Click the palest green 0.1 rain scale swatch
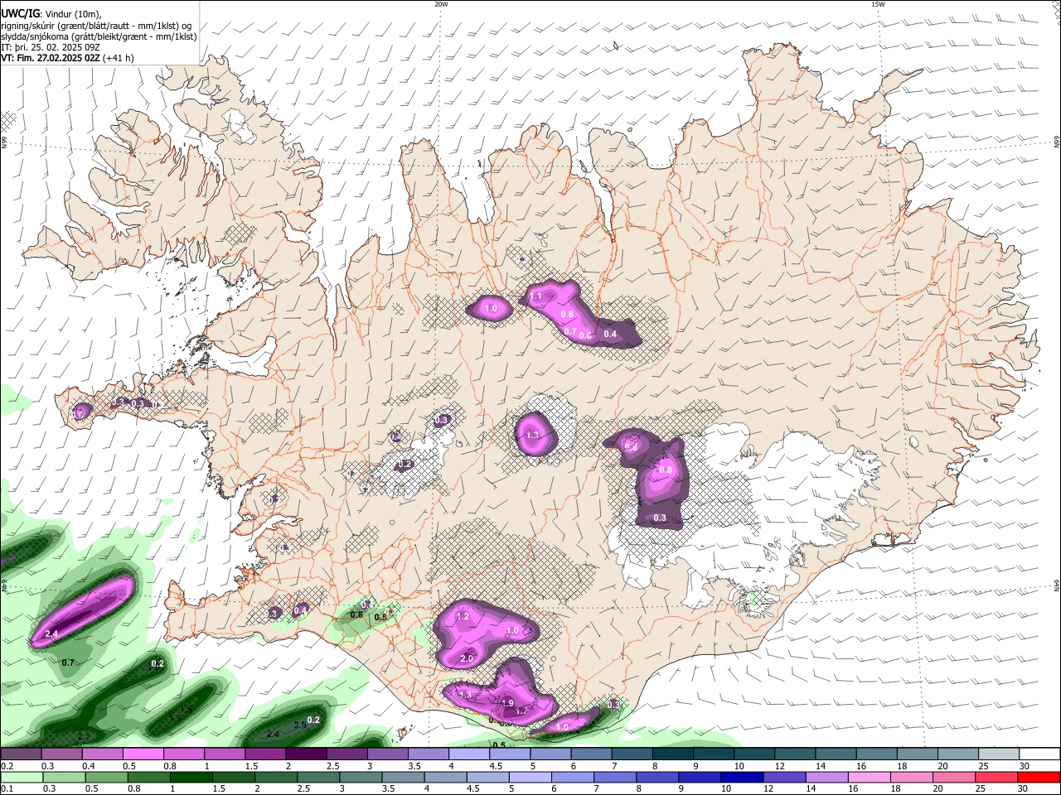1061x795 pixels. tap(22, 777)
